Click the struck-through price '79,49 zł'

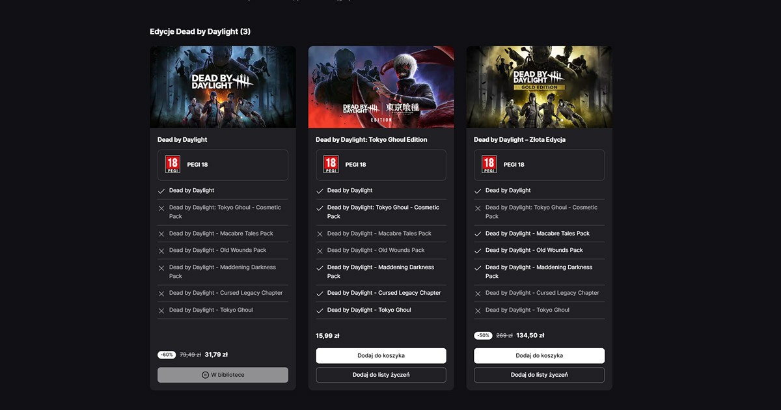coord(190,355)
